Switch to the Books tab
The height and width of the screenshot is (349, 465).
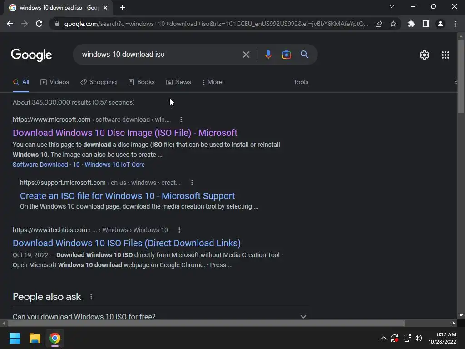click(x=142, y=82)
